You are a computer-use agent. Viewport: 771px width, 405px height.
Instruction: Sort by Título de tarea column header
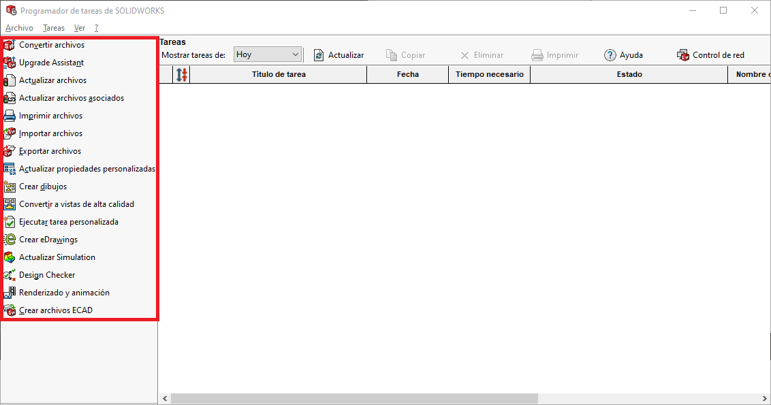click(x=279, y=74)
